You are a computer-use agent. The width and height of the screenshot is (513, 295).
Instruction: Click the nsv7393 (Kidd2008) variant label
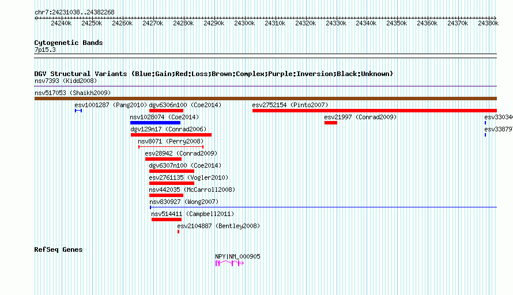tap(66, 81)
